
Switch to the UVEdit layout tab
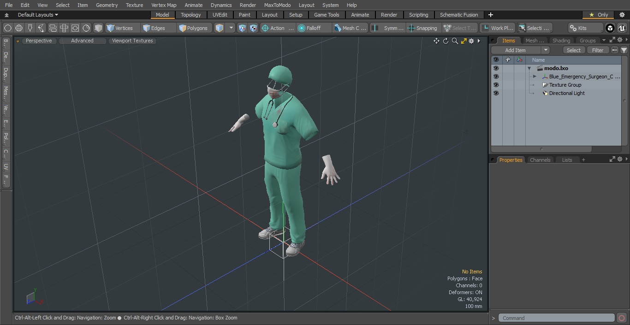click(220, 15)
